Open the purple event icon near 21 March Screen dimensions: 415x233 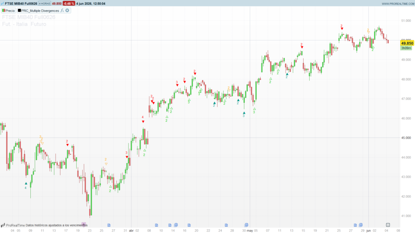click(x=84, y=225)
